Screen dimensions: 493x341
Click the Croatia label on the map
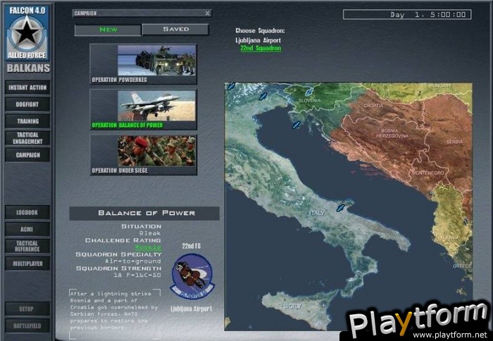tap(373, 106)
